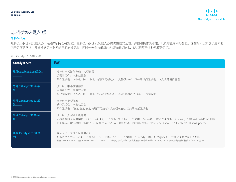This screenshot has height=182, width=236.
Task: Open the 思科 Catalyst 9136 系列 link
Action: [26, 117]
